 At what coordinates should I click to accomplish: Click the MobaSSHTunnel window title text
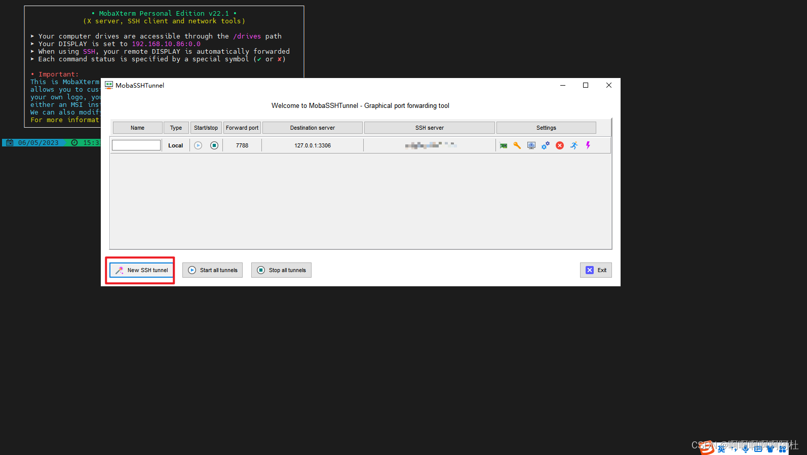click(x=140, y=85)
